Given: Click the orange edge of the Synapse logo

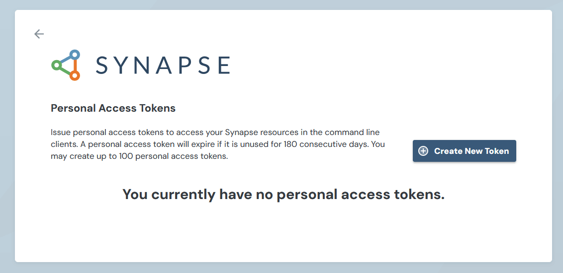Looking at the screenshot, I should pos(75,65).
